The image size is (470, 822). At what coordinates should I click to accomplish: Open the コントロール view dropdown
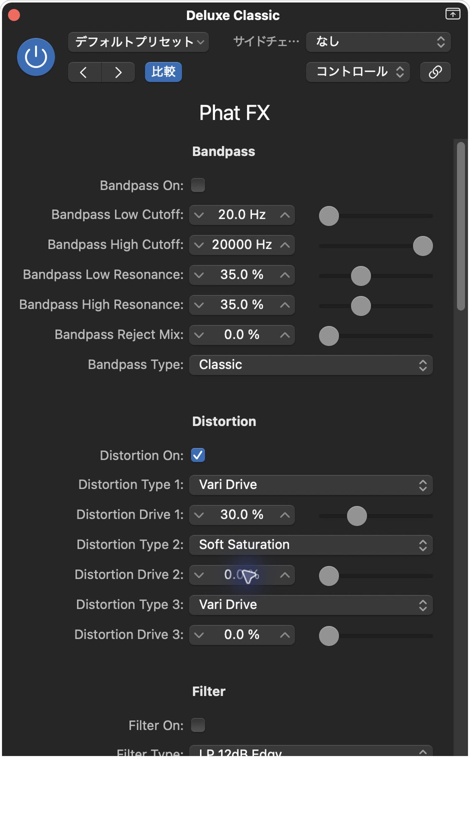pyautogui.click(x=358, y=72)
